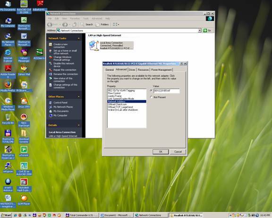Select Windows Media Player desktop icon

pos(8,104)
